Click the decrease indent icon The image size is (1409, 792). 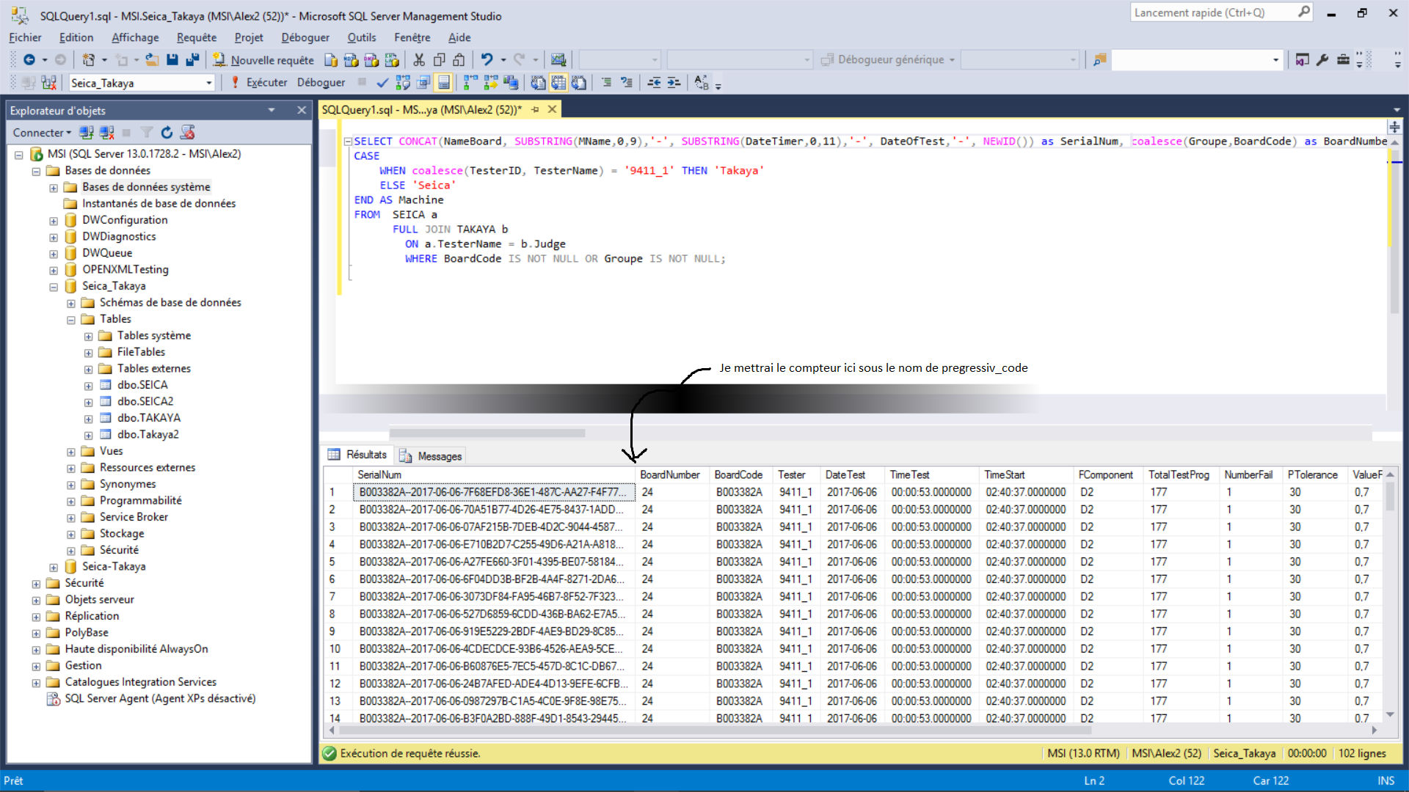[654, 82]
